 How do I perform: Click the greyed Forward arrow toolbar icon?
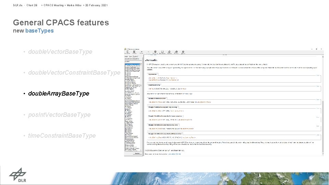(148, 52)
